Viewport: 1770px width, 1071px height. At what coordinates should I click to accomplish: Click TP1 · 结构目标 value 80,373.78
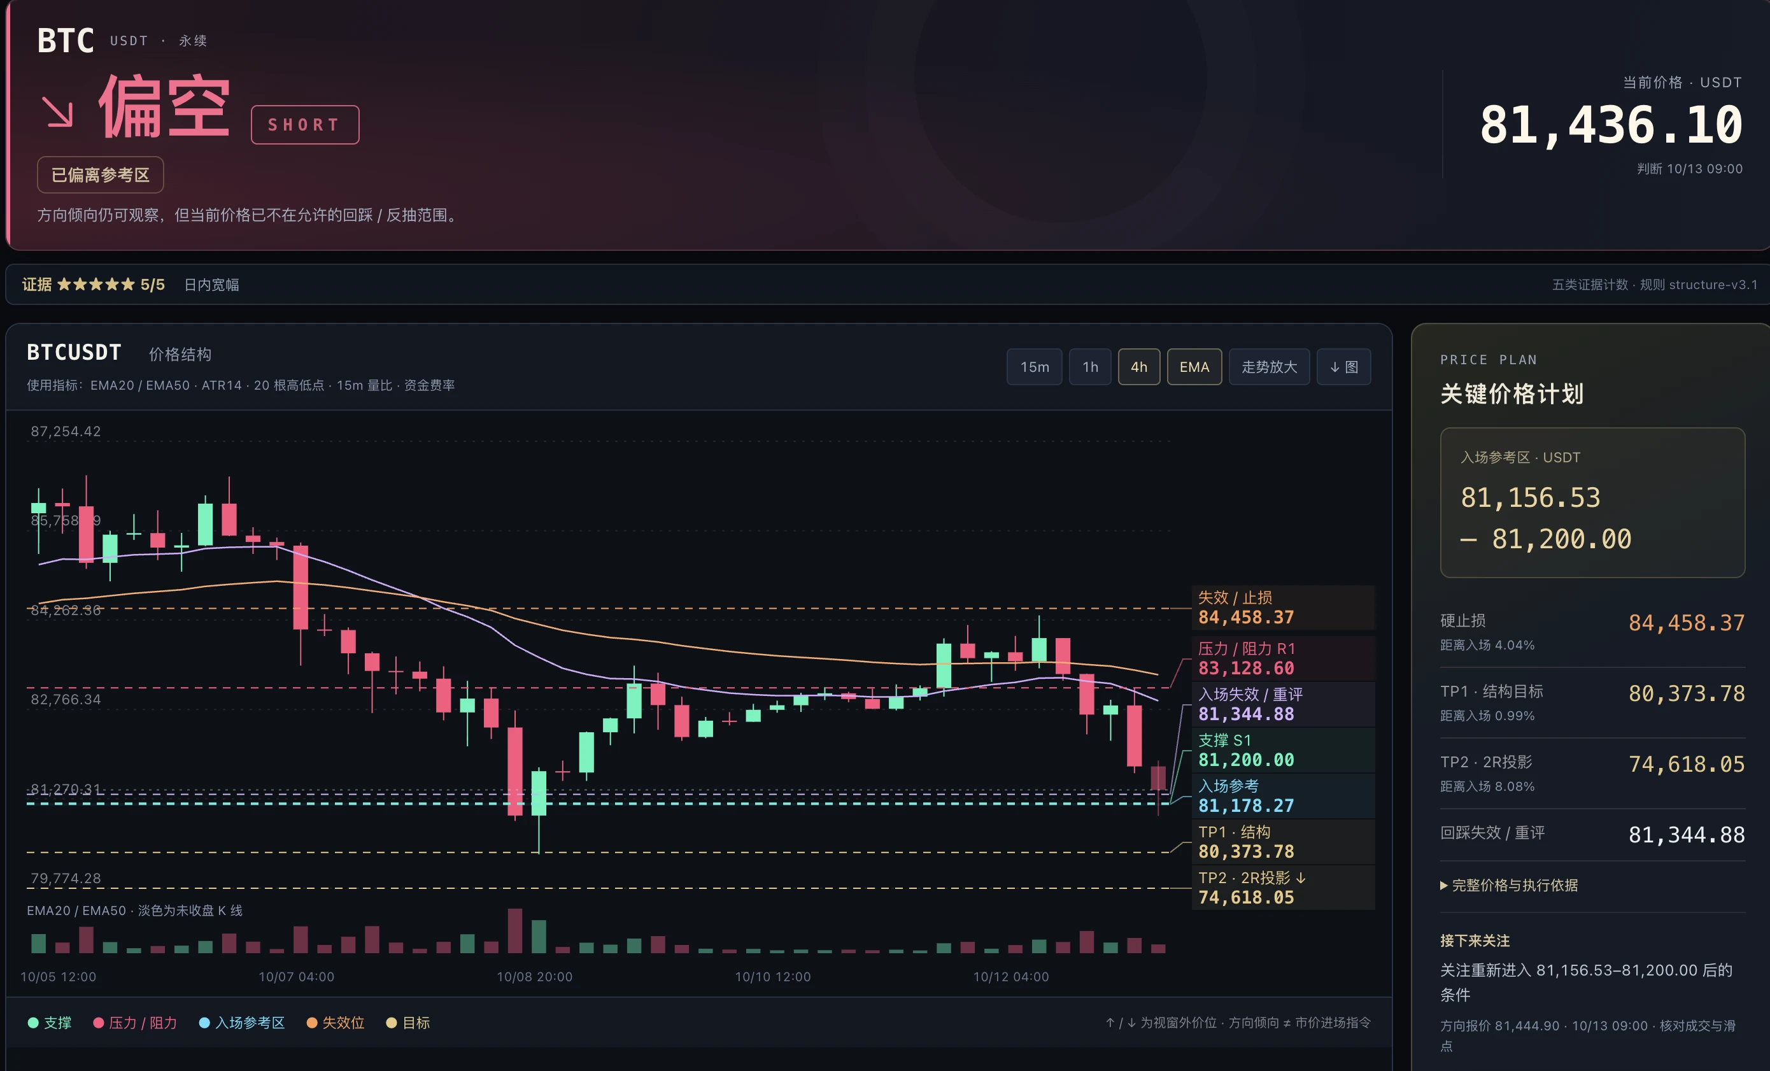click(1686, 693)
